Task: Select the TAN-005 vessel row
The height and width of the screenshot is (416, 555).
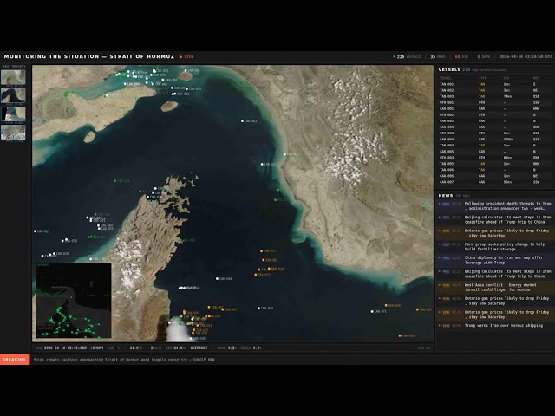Action: tap(495, 164)
